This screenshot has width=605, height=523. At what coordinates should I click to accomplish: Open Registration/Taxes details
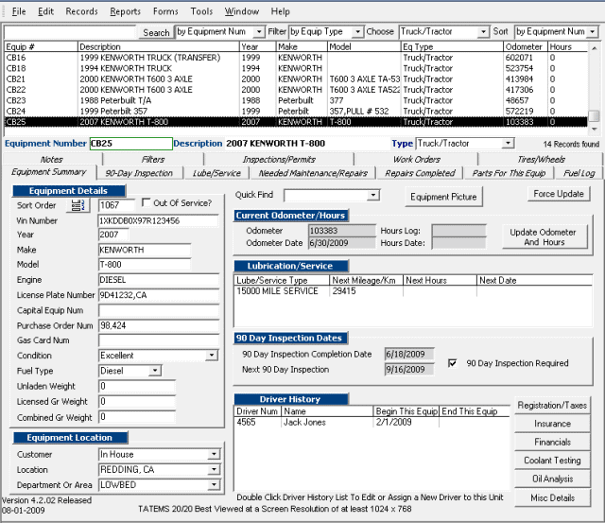[x=552, y=406]
